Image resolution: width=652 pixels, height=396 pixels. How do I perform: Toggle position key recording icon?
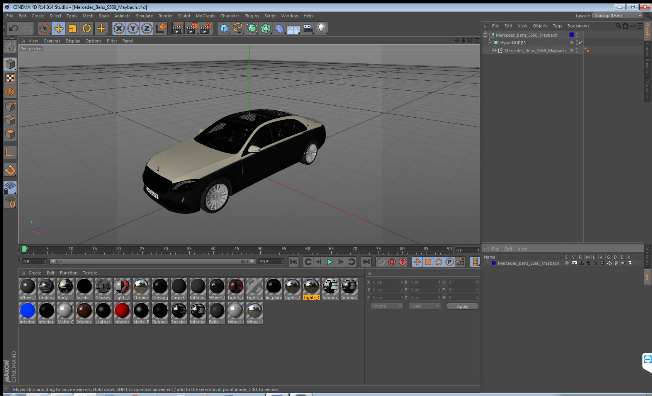pyautogui.click(x=417, y=262)
